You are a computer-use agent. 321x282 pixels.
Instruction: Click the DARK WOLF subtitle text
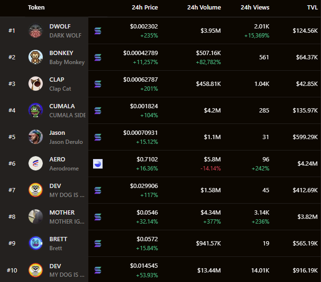point(66,36)
